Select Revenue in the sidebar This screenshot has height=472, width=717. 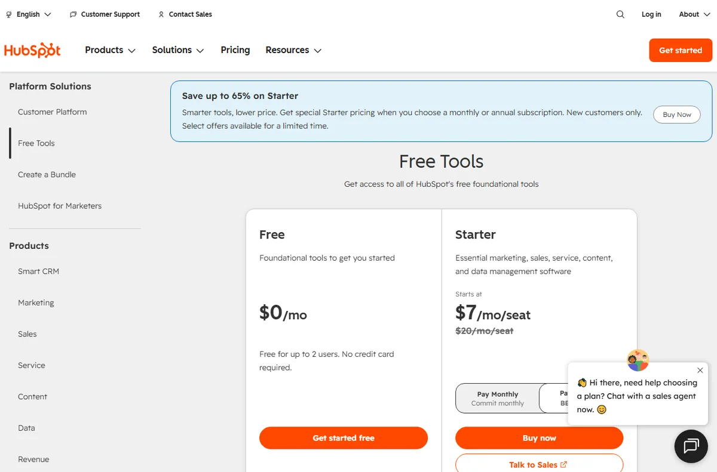point(33,459)
